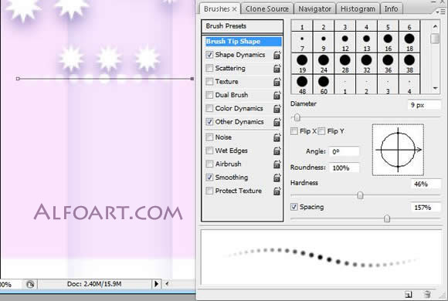
Task: Uncheck the Spacing checkbox
Action: pyautogui.click(x=294, y=207)
